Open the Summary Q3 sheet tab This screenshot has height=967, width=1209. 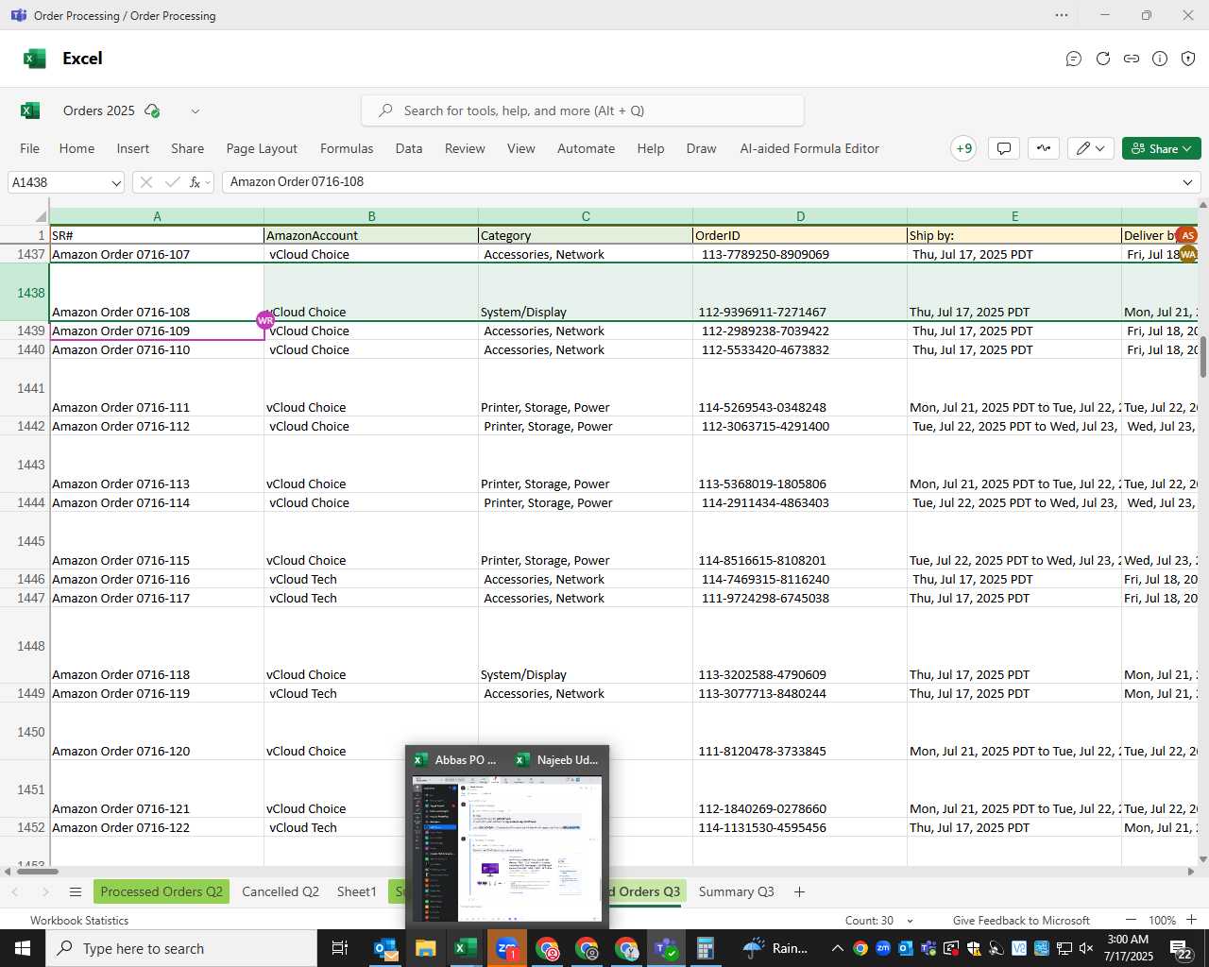click(x=736, y=891)
